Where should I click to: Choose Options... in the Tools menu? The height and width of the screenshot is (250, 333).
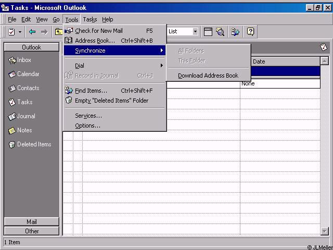87,126
